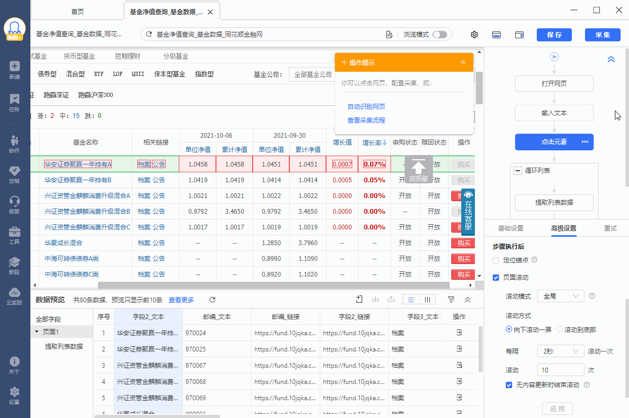This screenshot has height=418, width=629.
Task: Click the web page vertical scrollbar
Action: tap(479, 87)
